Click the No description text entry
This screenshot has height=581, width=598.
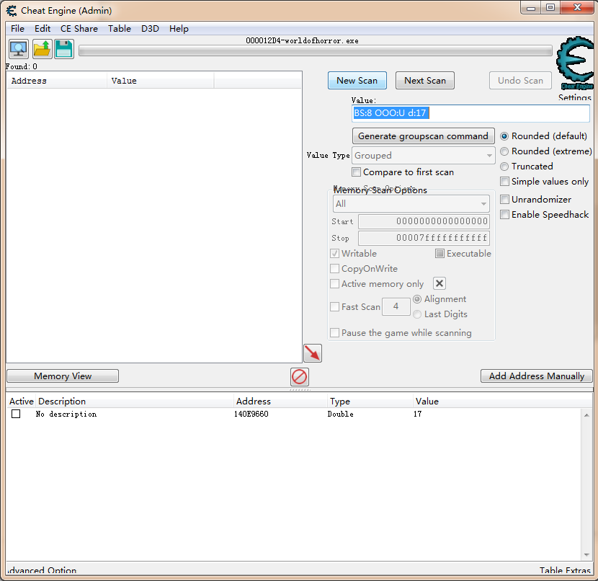coord(66,414)
